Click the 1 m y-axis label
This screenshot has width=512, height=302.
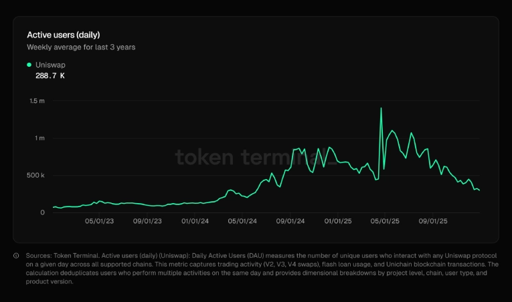[40, 138]
